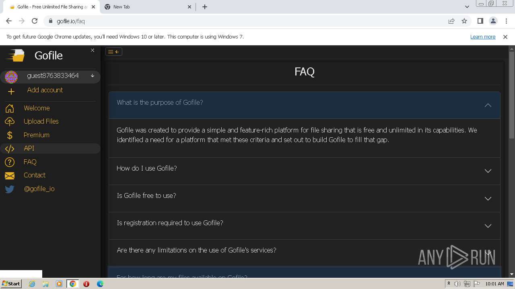Click the FAQ page heading
The image size is (515, 289).
coord(305,71)
